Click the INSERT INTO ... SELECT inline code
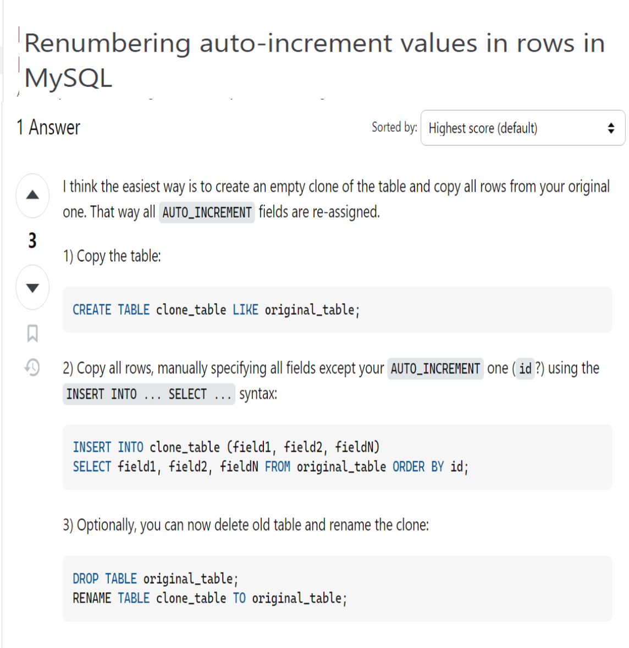Viewport: 629px width, 648px height. (x=148, y=394)
